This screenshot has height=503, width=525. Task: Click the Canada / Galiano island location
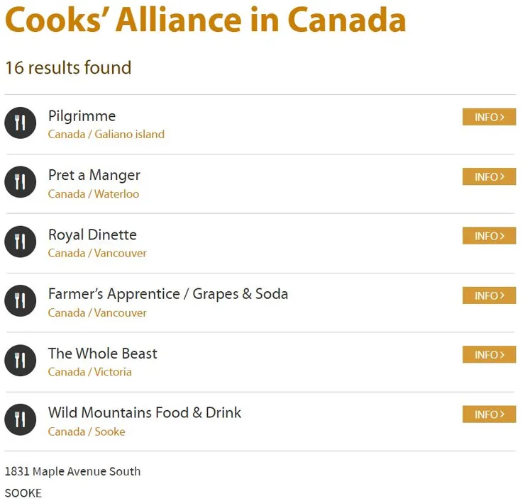(x=106, y=134)
